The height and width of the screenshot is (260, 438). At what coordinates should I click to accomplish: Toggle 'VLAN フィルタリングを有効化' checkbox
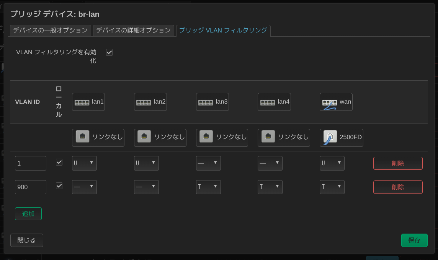[x=109, y=52]
